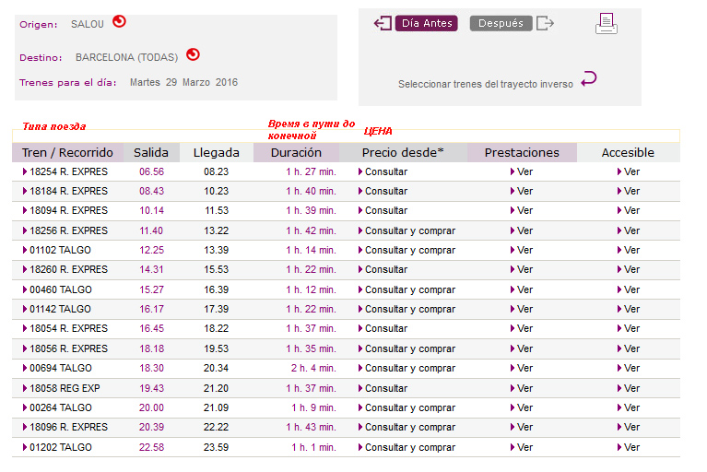Click the left arrow icon before Día Antes
Viewport: 707px width, 472px height.
(383, 23)
